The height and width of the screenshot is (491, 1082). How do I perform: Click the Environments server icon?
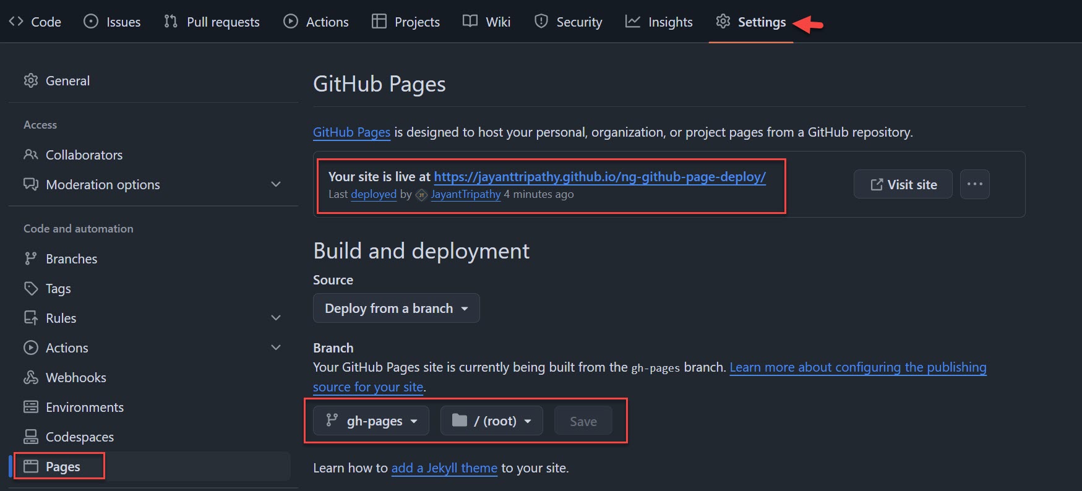31,407
